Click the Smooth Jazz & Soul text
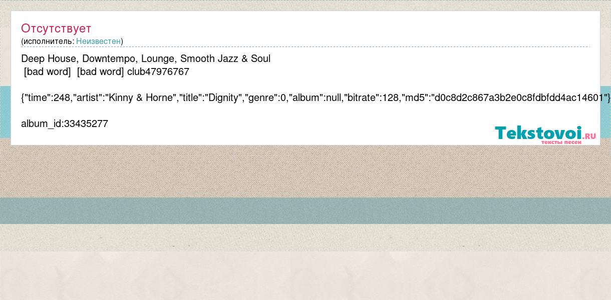 click(225, 58)
